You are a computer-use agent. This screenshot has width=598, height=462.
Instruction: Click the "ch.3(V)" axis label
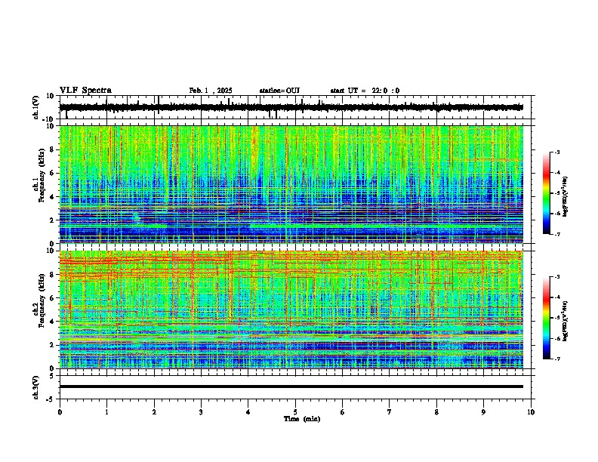click(36, 387)
